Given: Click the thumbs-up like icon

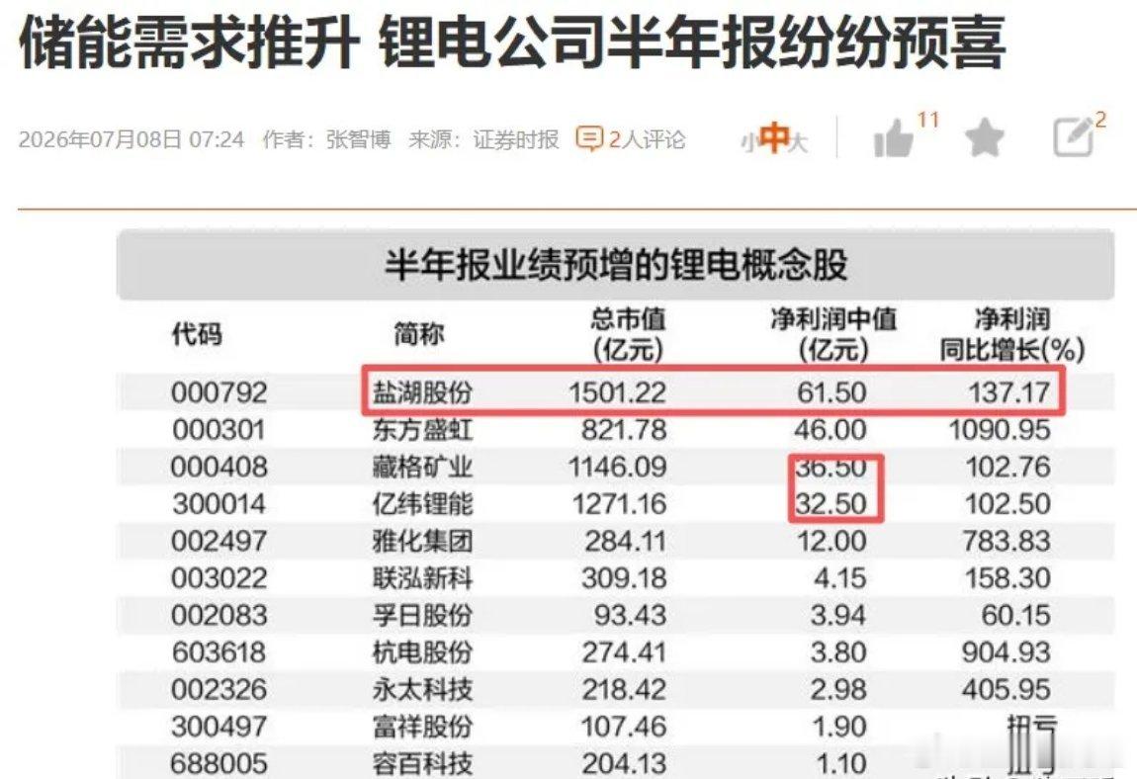Looking at the screenshot, I should pos(894,137).
